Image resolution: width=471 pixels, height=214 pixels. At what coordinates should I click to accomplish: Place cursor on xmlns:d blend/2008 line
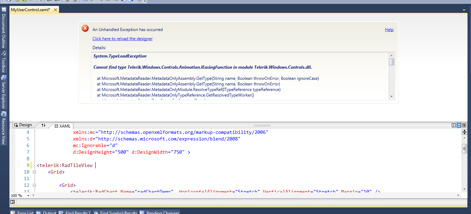(x=156, y=139)
